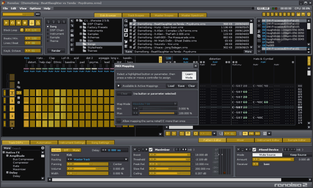The image size is (313, 188).
Task: Stop playback with the square Stop button
Action: pos(19,23)
